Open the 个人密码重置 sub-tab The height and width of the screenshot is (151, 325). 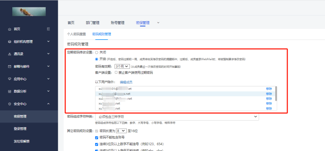76,34
